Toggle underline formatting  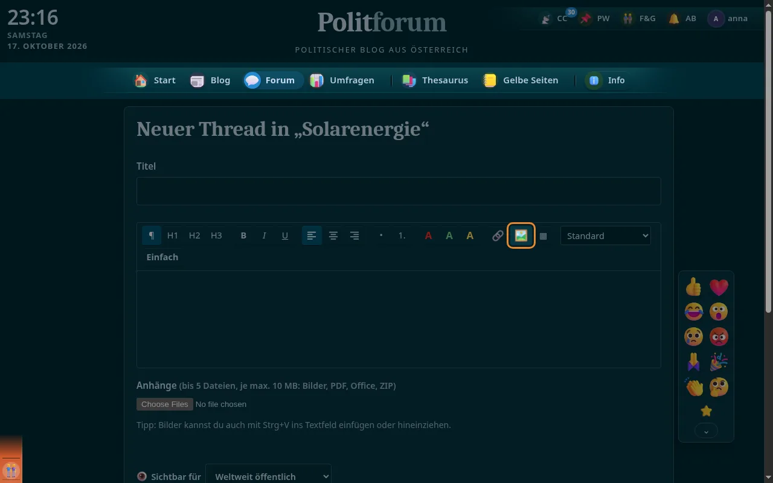(x=285, y=235)
